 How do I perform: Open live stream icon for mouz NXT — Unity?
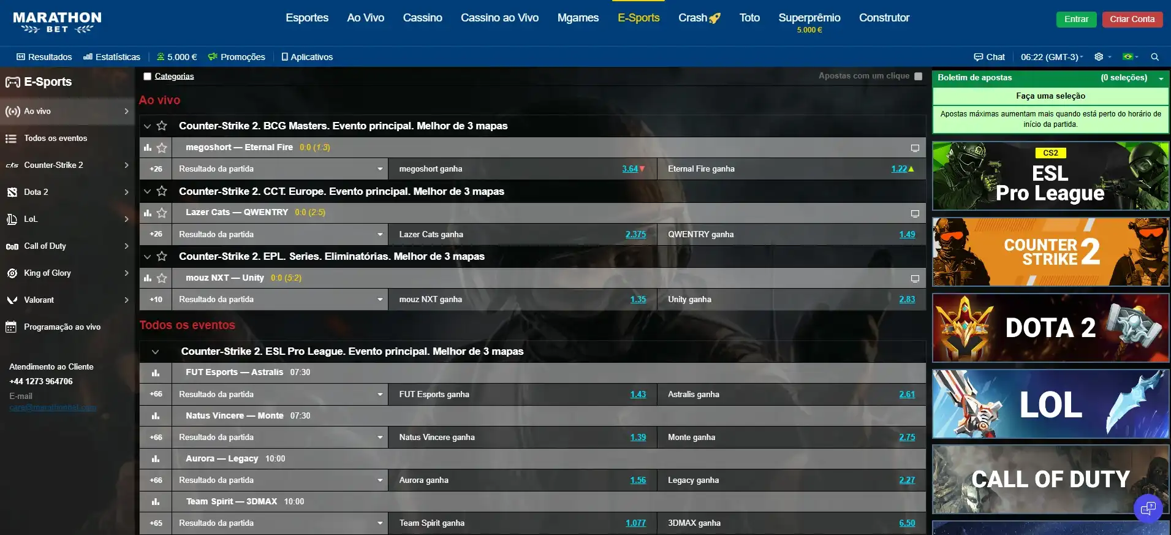coord(914,278)
